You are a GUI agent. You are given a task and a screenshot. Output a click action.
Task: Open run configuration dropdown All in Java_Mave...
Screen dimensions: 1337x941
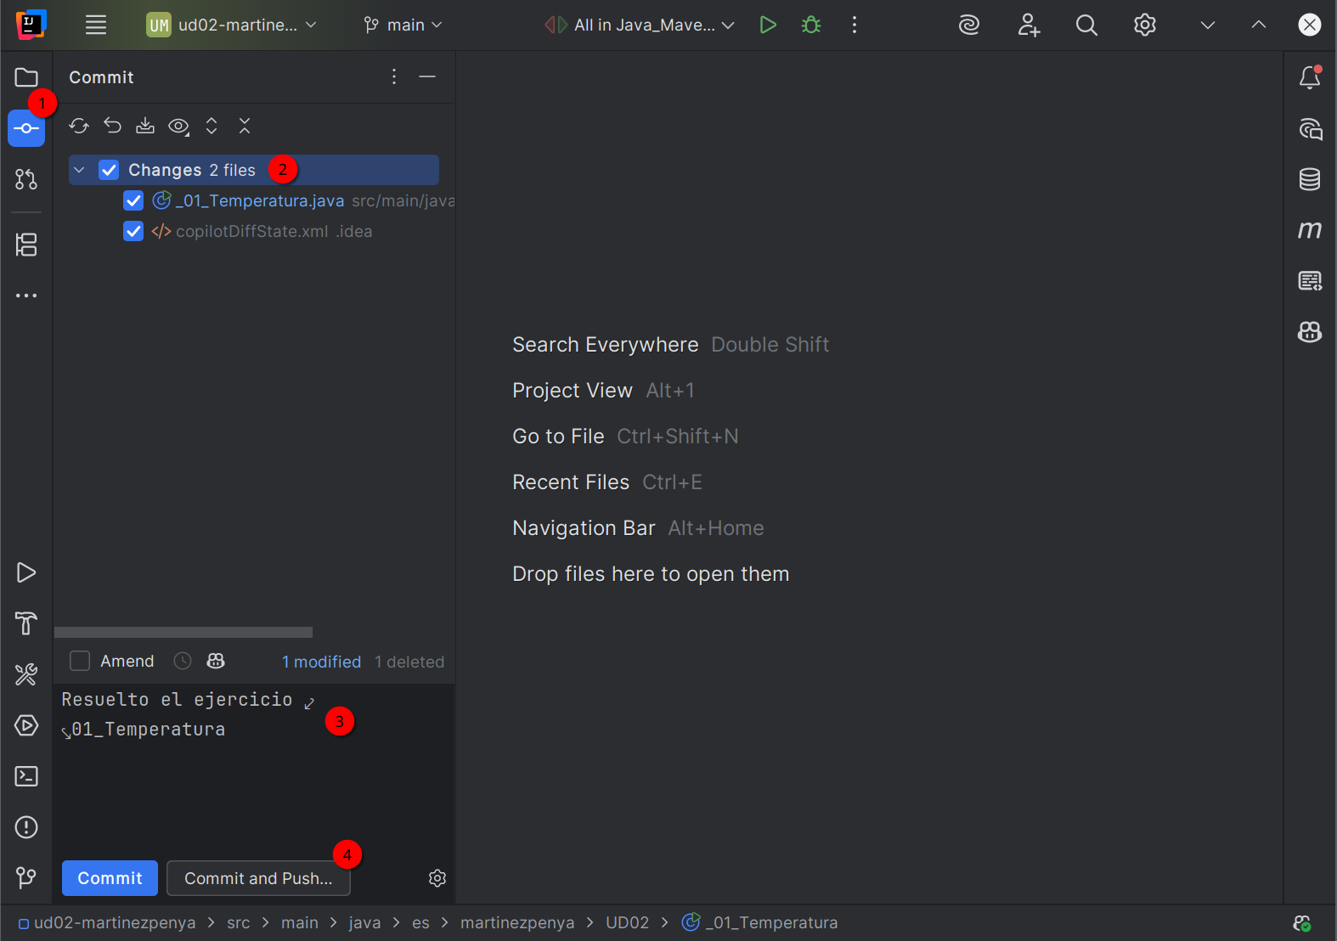point(640,25)
